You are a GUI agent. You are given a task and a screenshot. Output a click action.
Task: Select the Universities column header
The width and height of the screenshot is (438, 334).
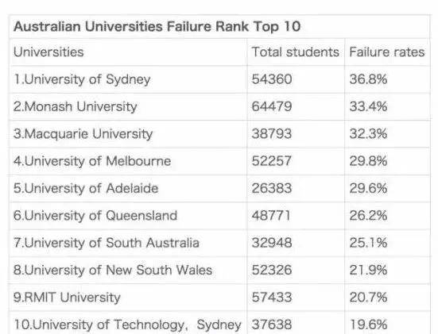pos(48,52)
